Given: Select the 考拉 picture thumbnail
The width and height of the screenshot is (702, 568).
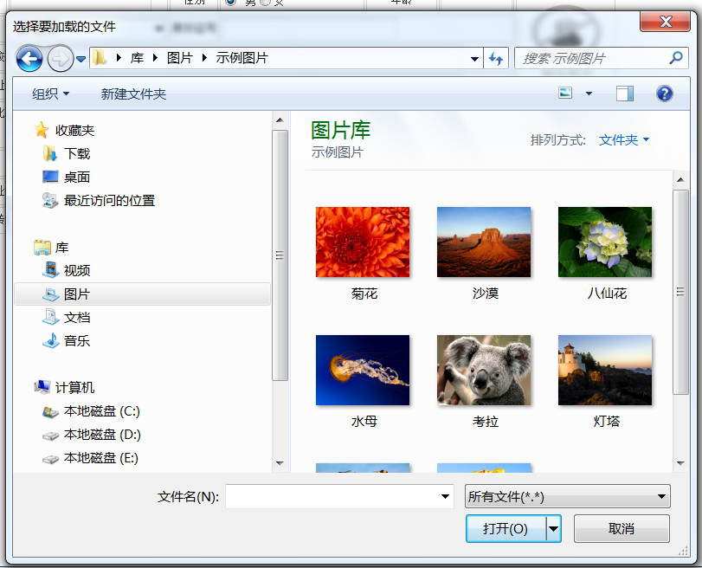Looking at the screenshot, I should click(x=484, y=370).
